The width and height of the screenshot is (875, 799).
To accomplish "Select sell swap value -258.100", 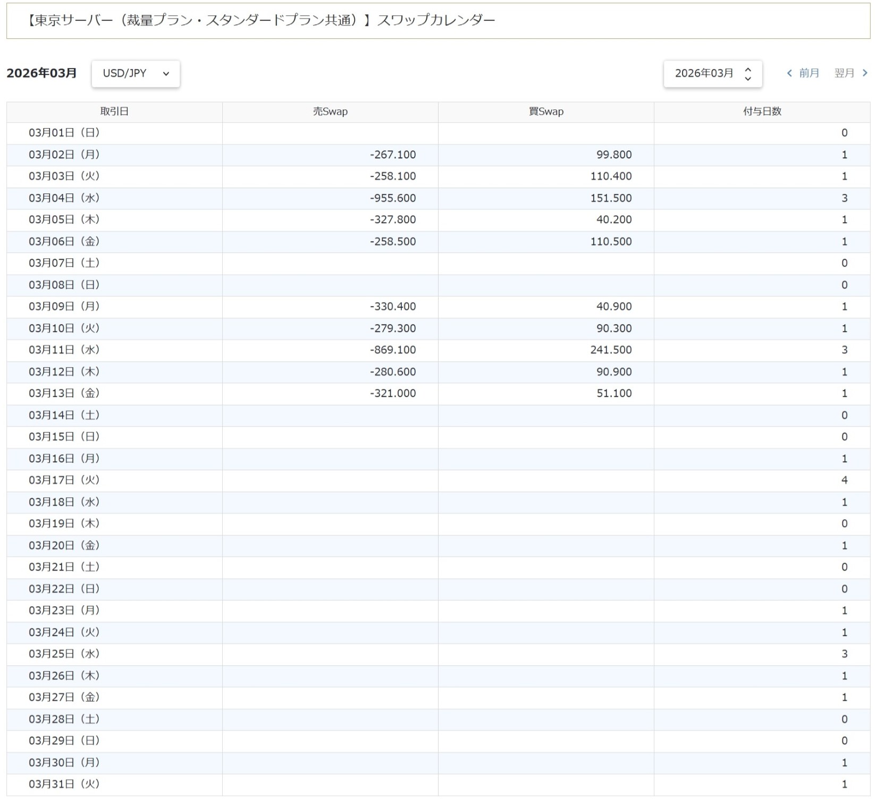I will tap(393, 176).
